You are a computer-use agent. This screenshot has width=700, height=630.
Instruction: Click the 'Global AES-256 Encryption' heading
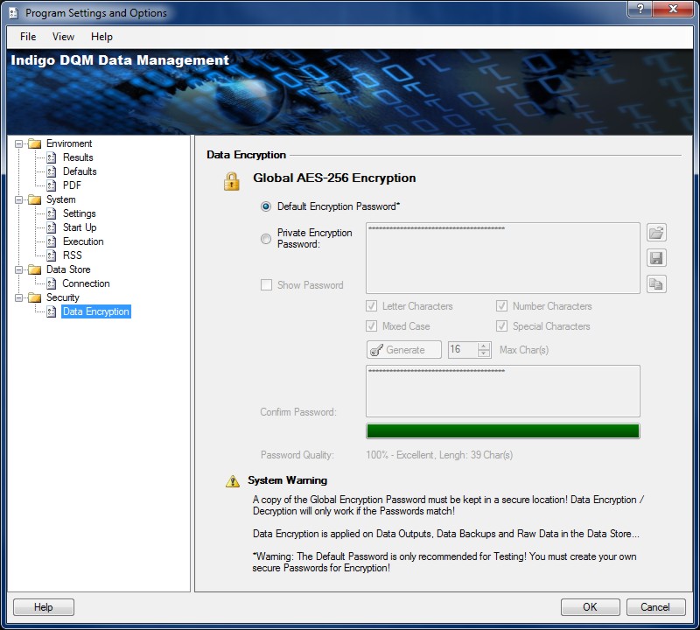click(334, 178)
